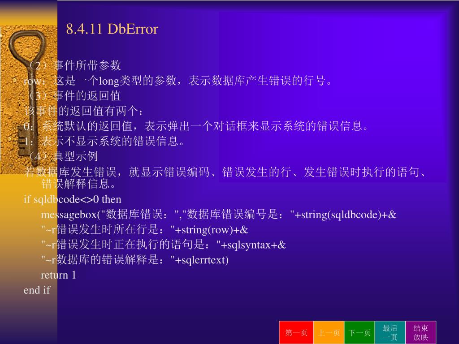Click the key image on the left
Viewport: 459px width, 344px height.
(x=28, y=99)
